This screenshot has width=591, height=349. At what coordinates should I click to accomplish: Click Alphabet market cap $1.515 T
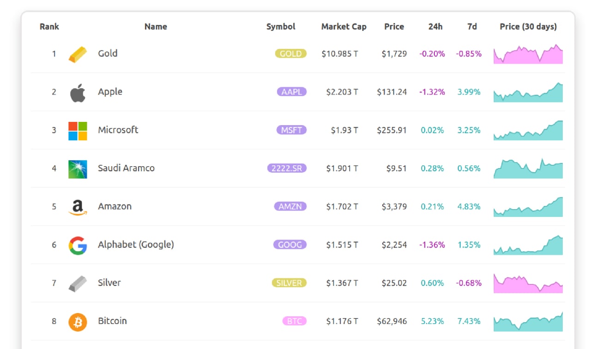tap(342, 245)
